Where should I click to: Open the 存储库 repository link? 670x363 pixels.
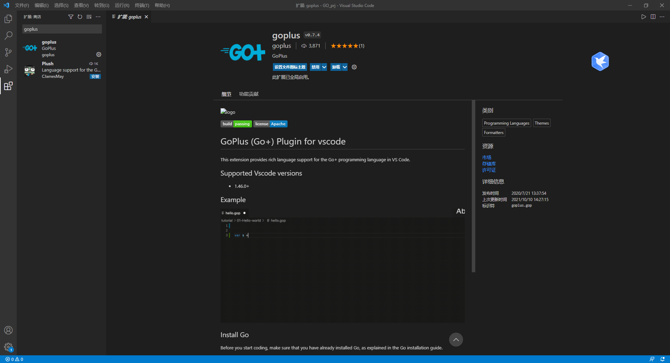click(x=489, y=164)
